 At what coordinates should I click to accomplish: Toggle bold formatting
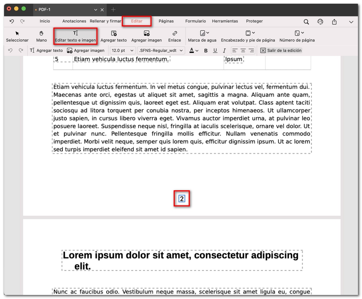tap(206, 50)
